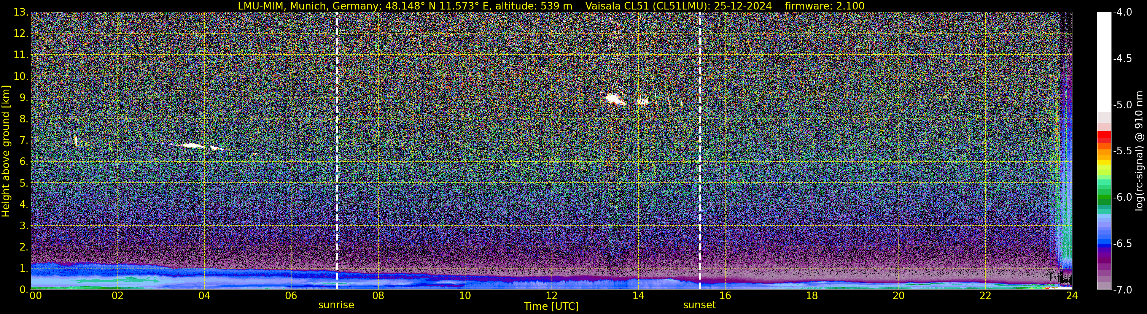Click the '06' time axis tick label
Screen dimensions: 1147x314
(x=291, y=296)
